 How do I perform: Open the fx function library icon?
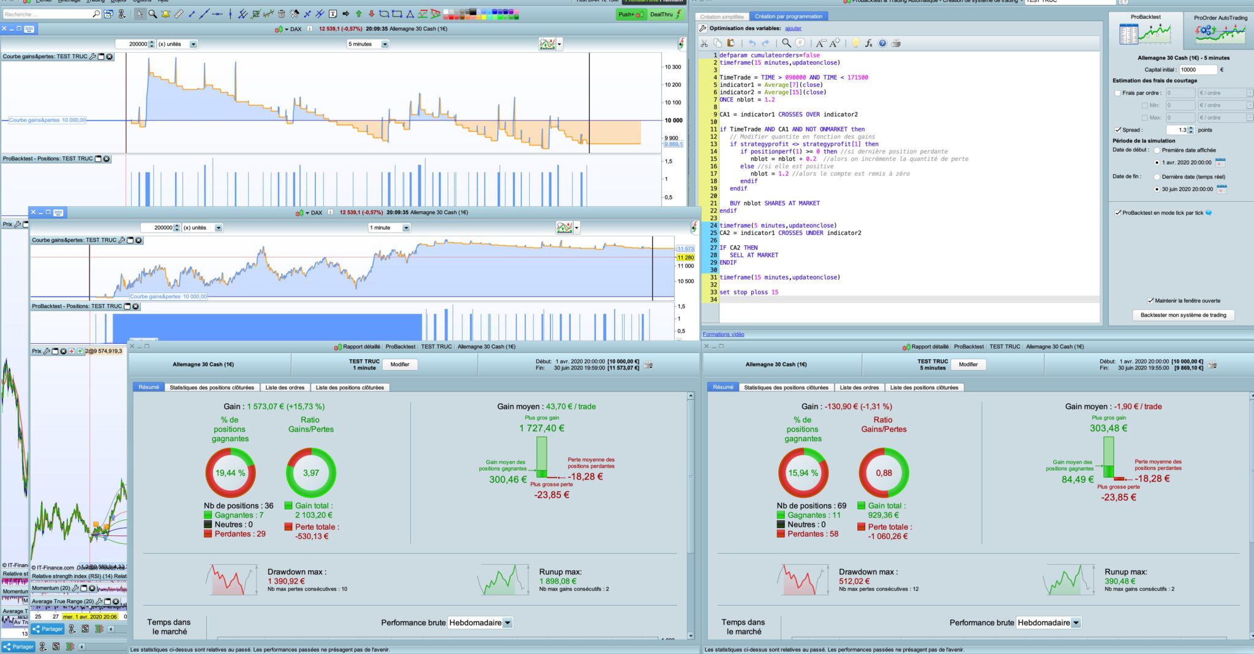[868, 43]
